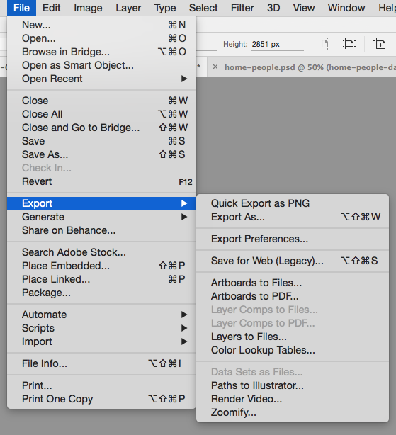Image resolution: width=396 pixels, height=435 pixels.
Task: Choose Revert from the File menu
Action: tap(101, 181)
